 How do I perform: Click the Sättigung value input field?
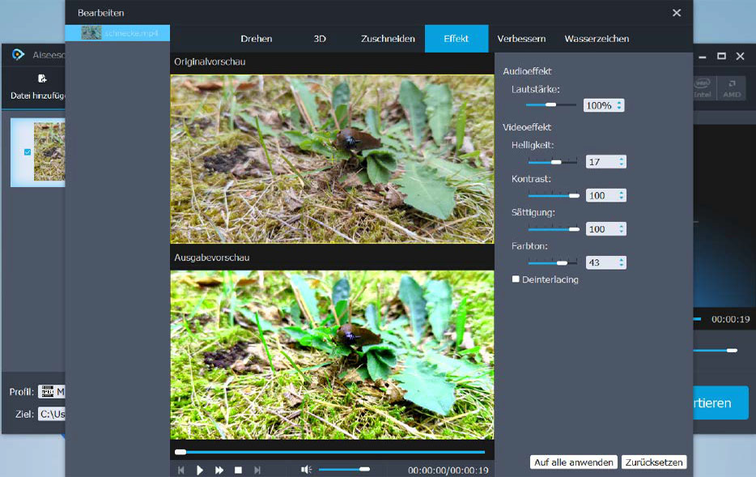[x=601, y=229]
